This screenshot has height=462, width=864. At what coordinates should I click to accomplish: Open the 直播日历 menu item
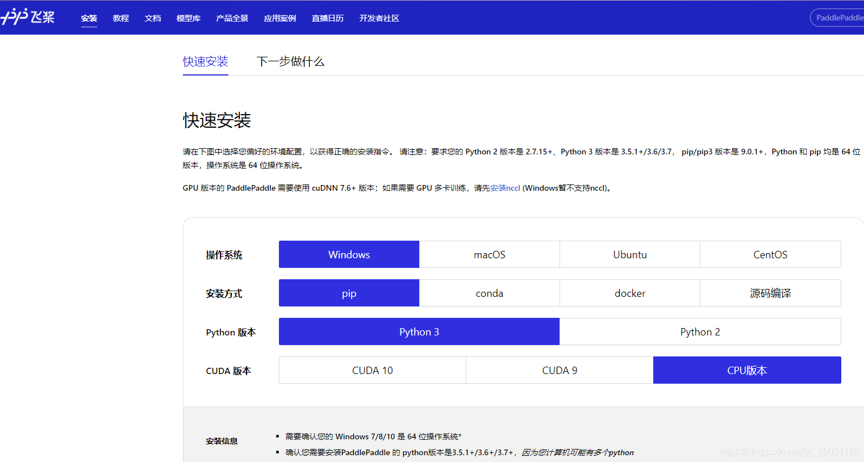pyautogui.click(x=327, y=18)
